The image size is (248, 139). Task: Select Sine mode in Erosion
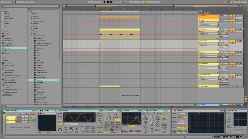tap(139, 126)
